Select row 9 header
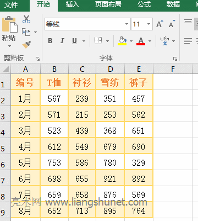The width and height of the screenshot is (198, 221). point(5,210)
